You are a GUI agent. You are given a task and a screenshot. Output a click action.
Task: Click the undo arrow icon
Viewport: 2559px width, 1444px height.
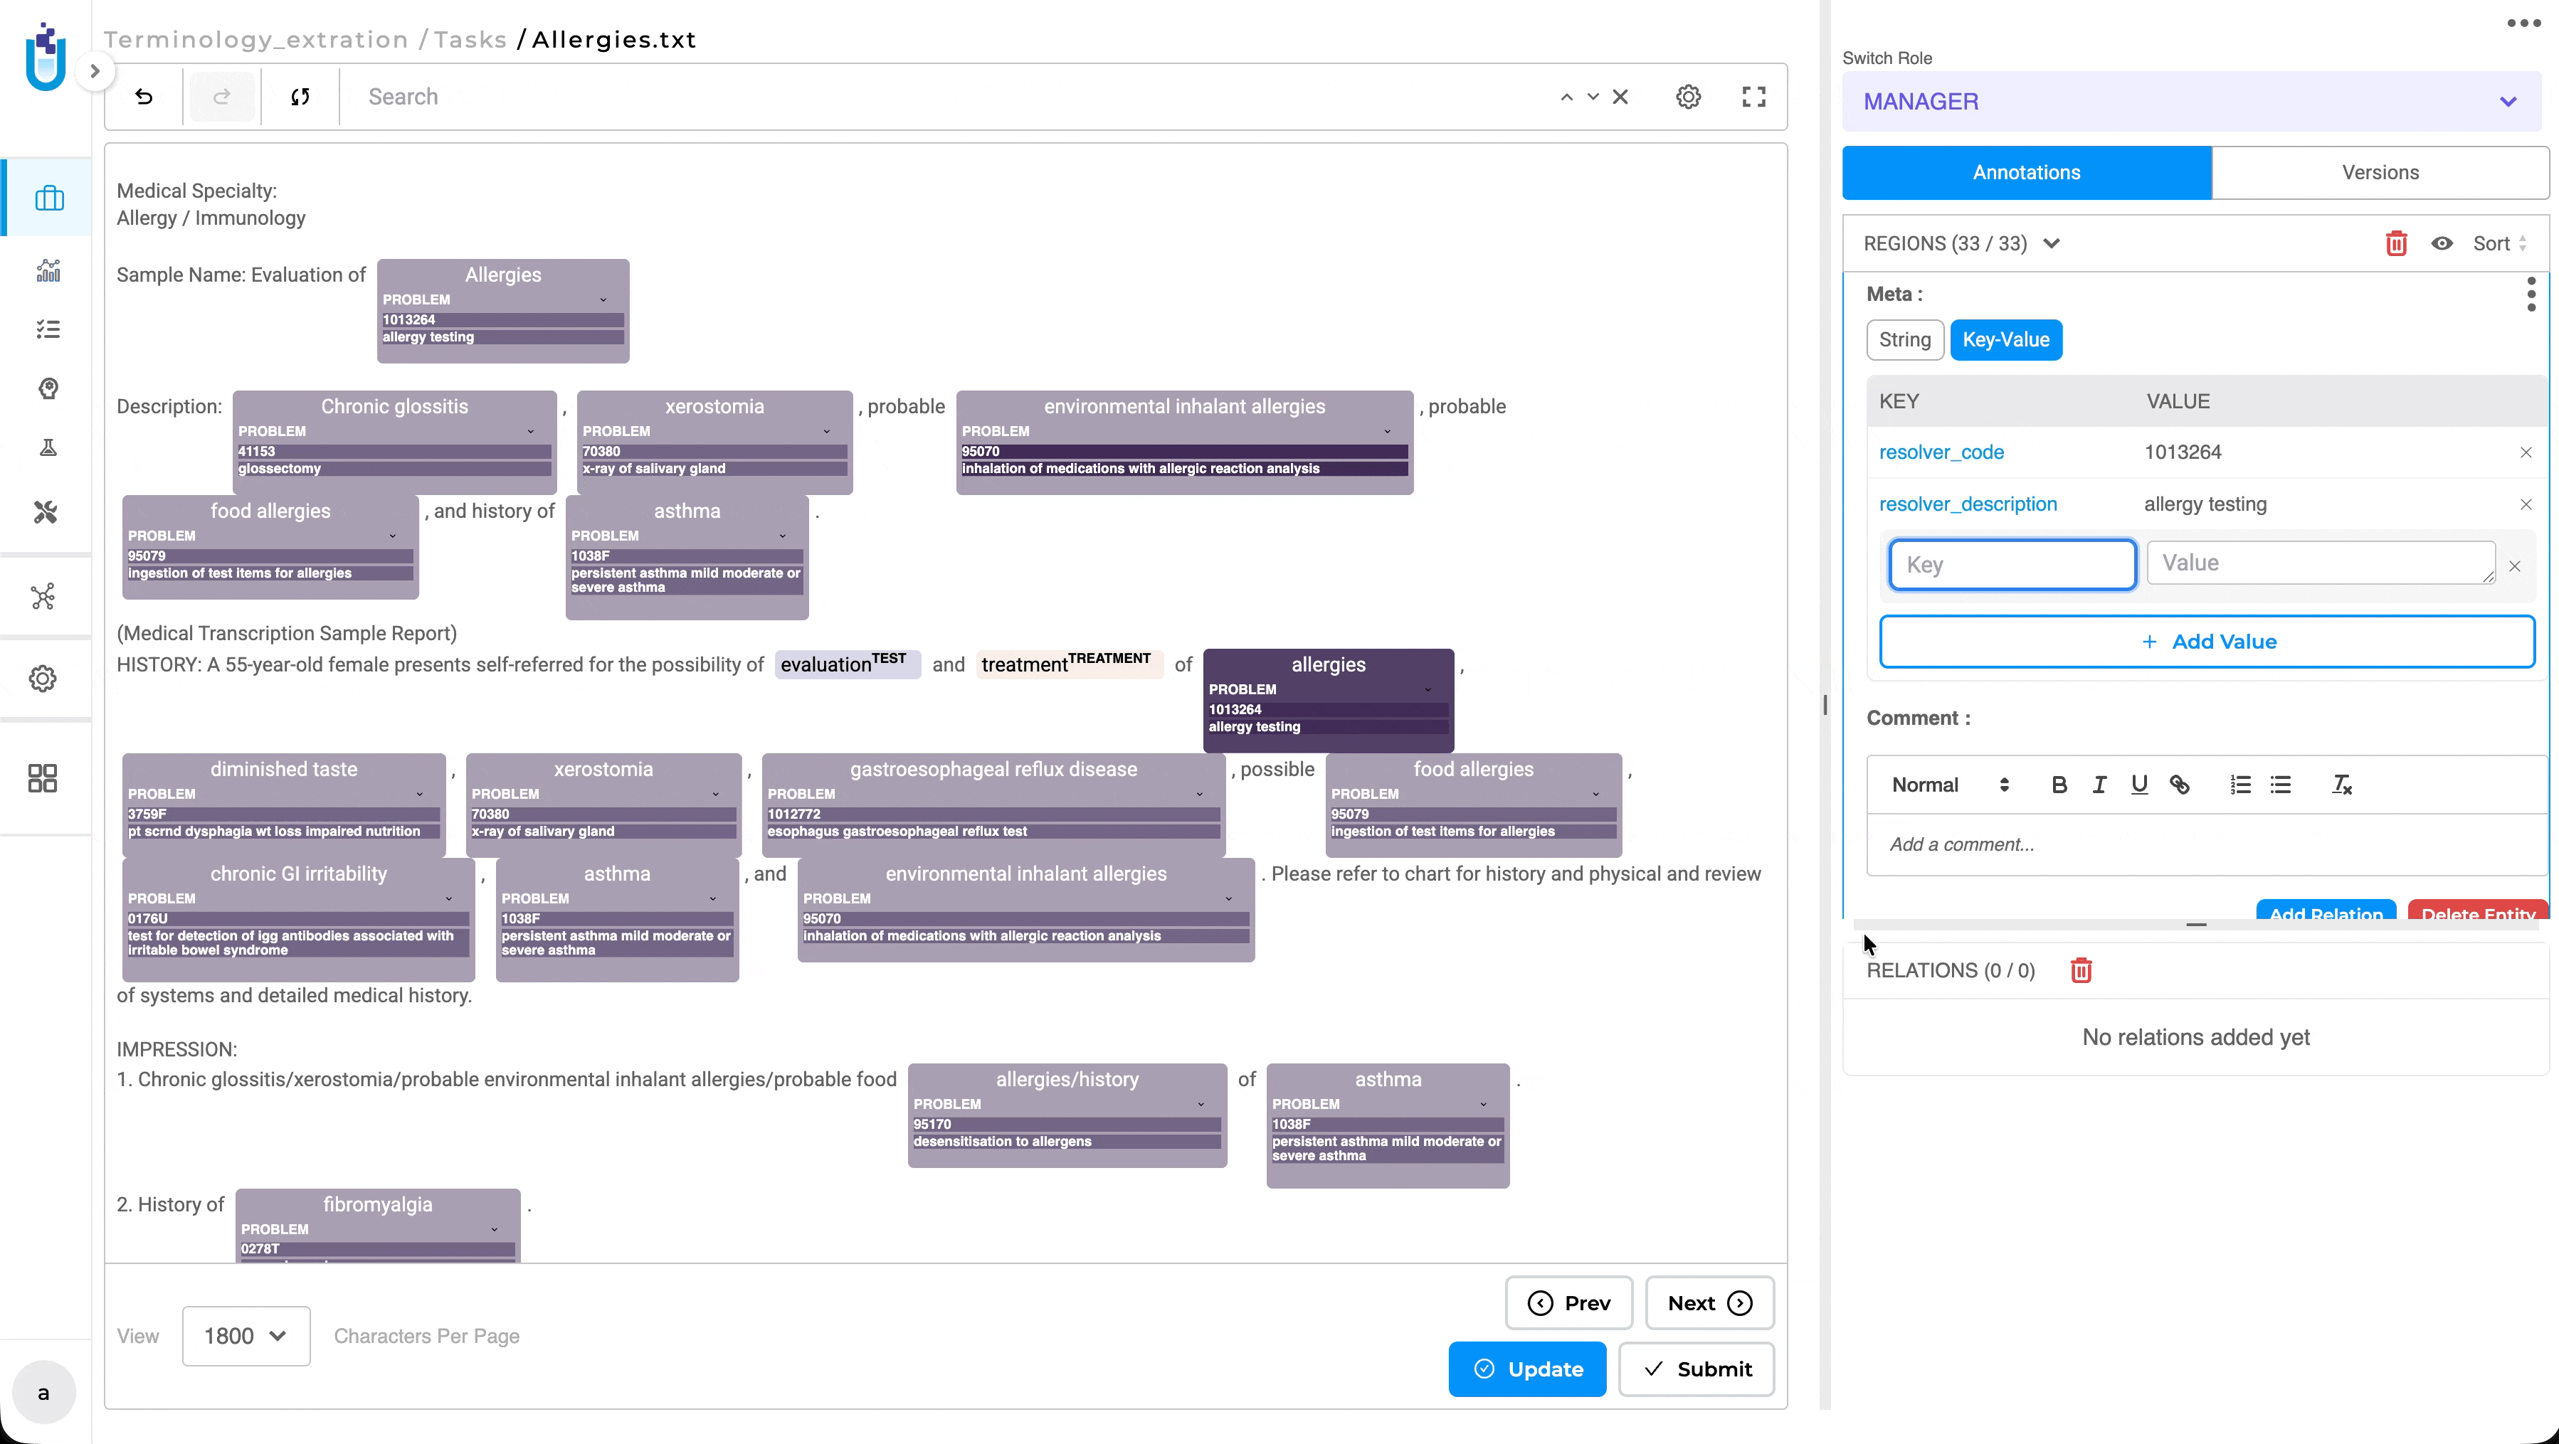[x=144, y=96]
